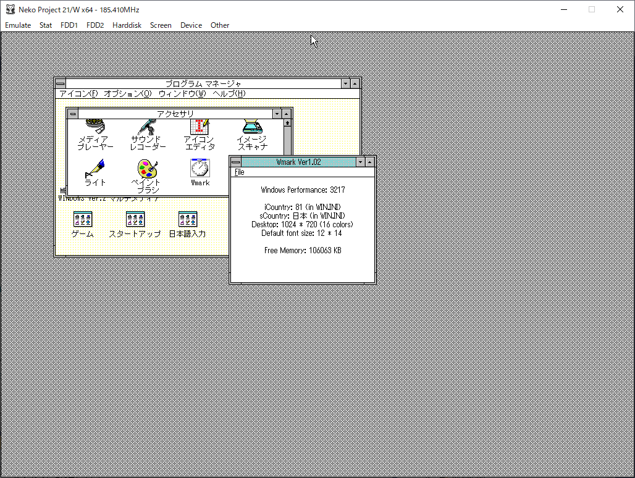
Task: Click the sCountry: 日本 text line
Action: (303, 216)
